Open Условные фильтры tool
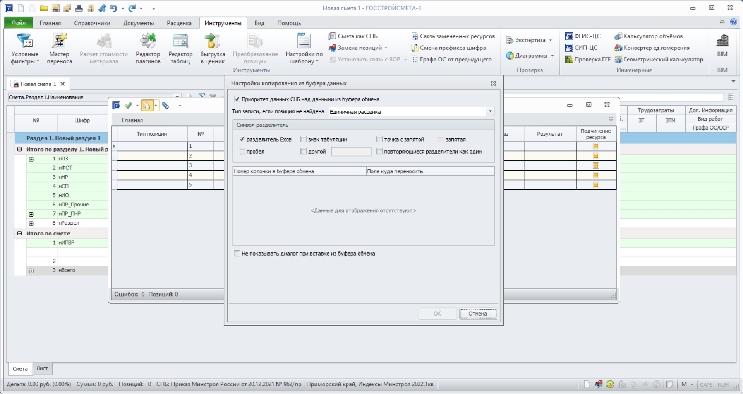This screenshot has height=394, width=743. click(25, 49)
